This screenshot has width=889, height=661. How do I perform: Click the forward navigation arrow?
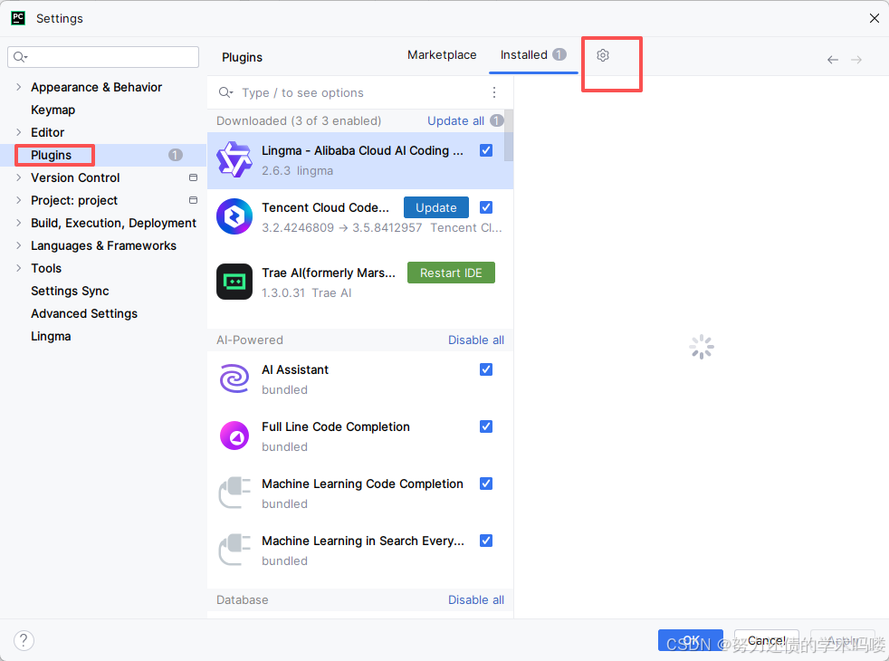click(x=856, y=60)
